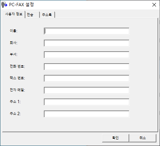Click the PC-FAX icon in title bar

(4, 5)
